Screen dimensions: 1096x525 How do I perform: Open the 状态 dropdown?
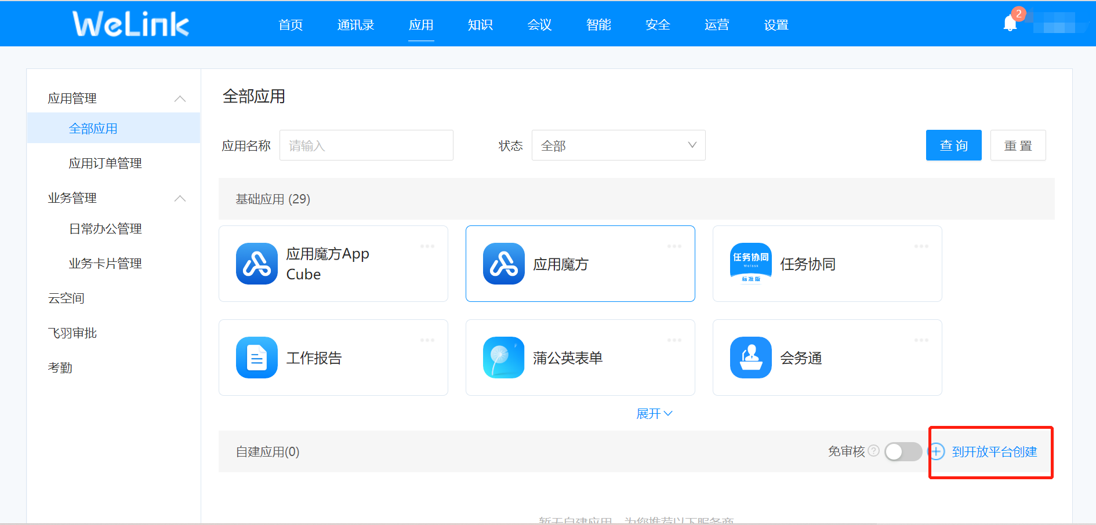pyautogui.click(x=618, y=145)
